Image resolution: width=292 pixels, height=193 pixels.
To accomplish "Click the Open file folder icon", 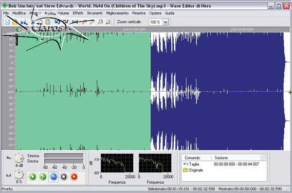I will [x=15, y=22].
